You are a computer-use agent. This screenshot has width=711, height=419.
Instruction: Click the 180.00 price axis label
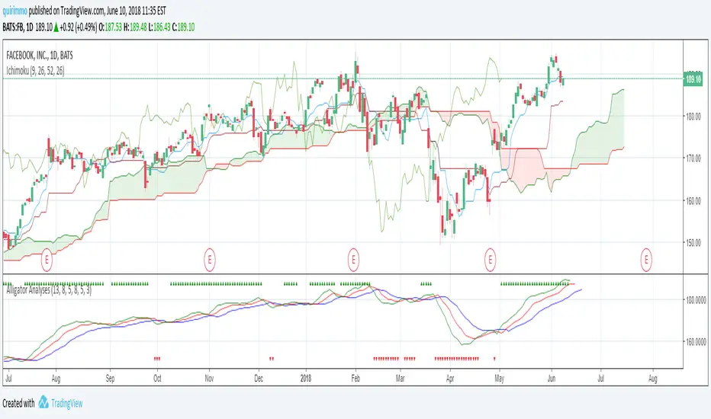tap(693, 117)
